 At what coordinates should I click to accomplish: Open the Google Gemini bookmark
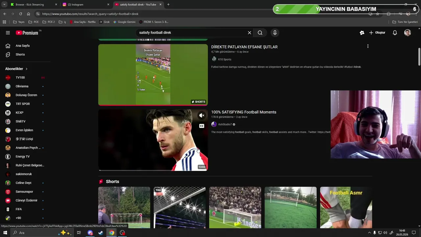(124, 22)
